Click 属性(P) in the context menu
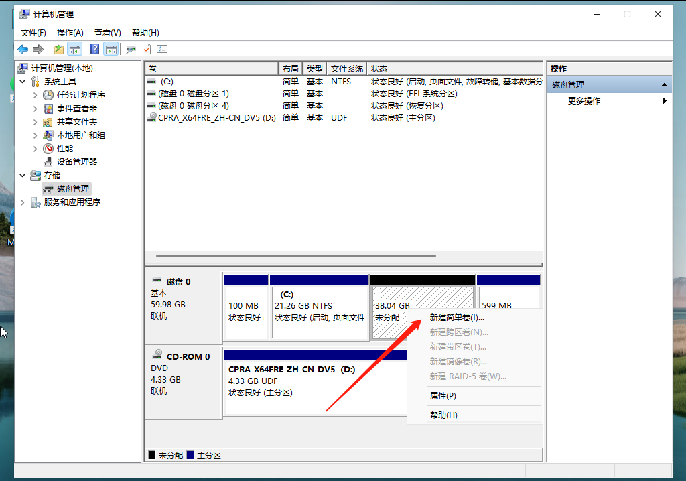 pyautogui.click(x=443, y=395)
